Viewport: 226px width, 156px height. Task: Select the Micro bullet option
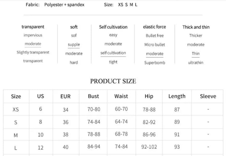155,44
